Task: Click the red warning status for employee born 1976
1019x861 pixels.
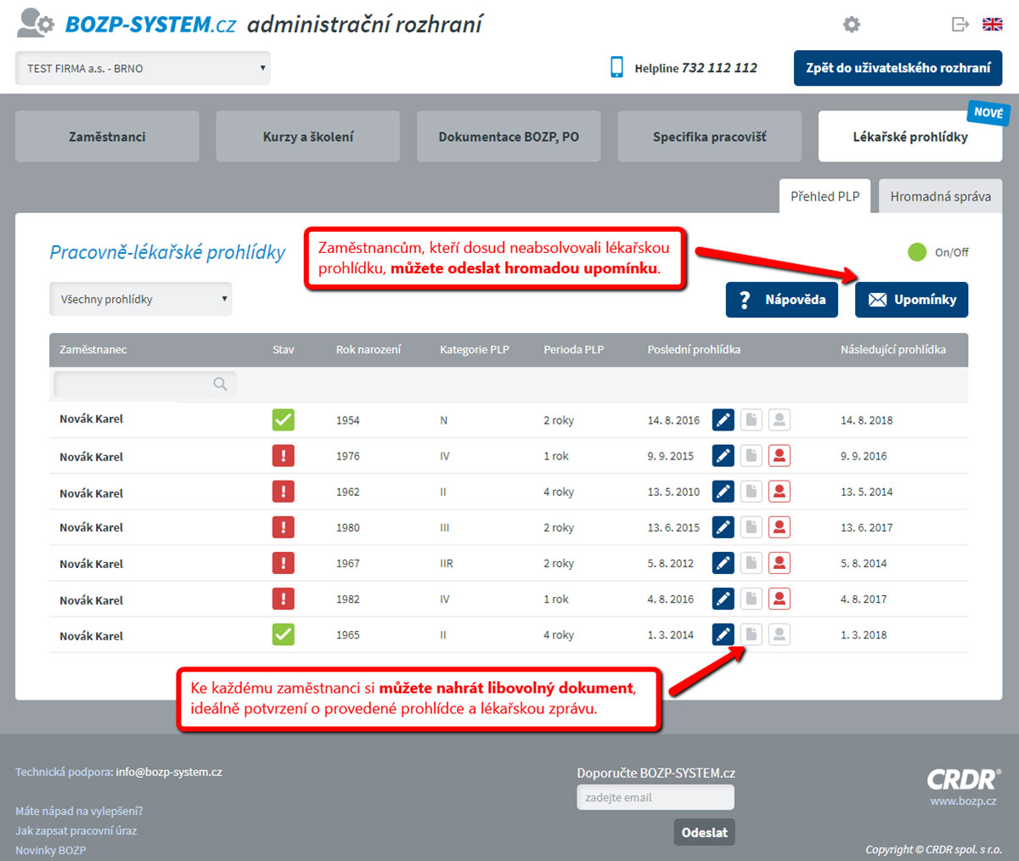Action: (x=283, y=456)
